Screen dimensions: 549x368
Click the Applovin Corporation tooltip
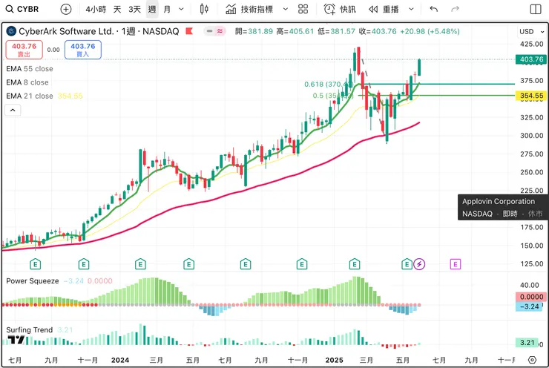click(503, 207)
